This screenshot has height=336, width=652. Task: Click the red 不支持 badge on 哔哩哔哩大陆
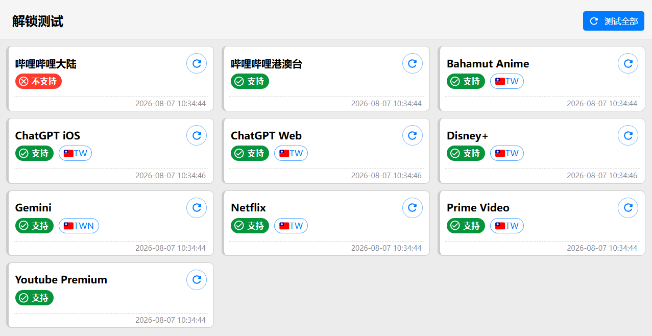[38, 81]
